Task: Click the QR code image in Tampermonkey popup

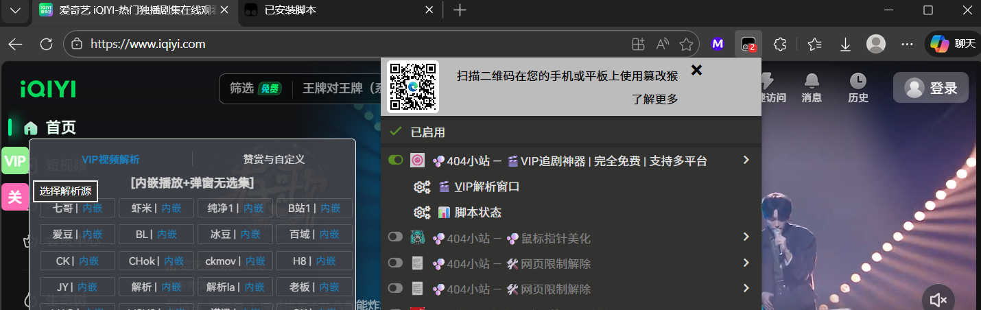Action: [x=413, y=86]
